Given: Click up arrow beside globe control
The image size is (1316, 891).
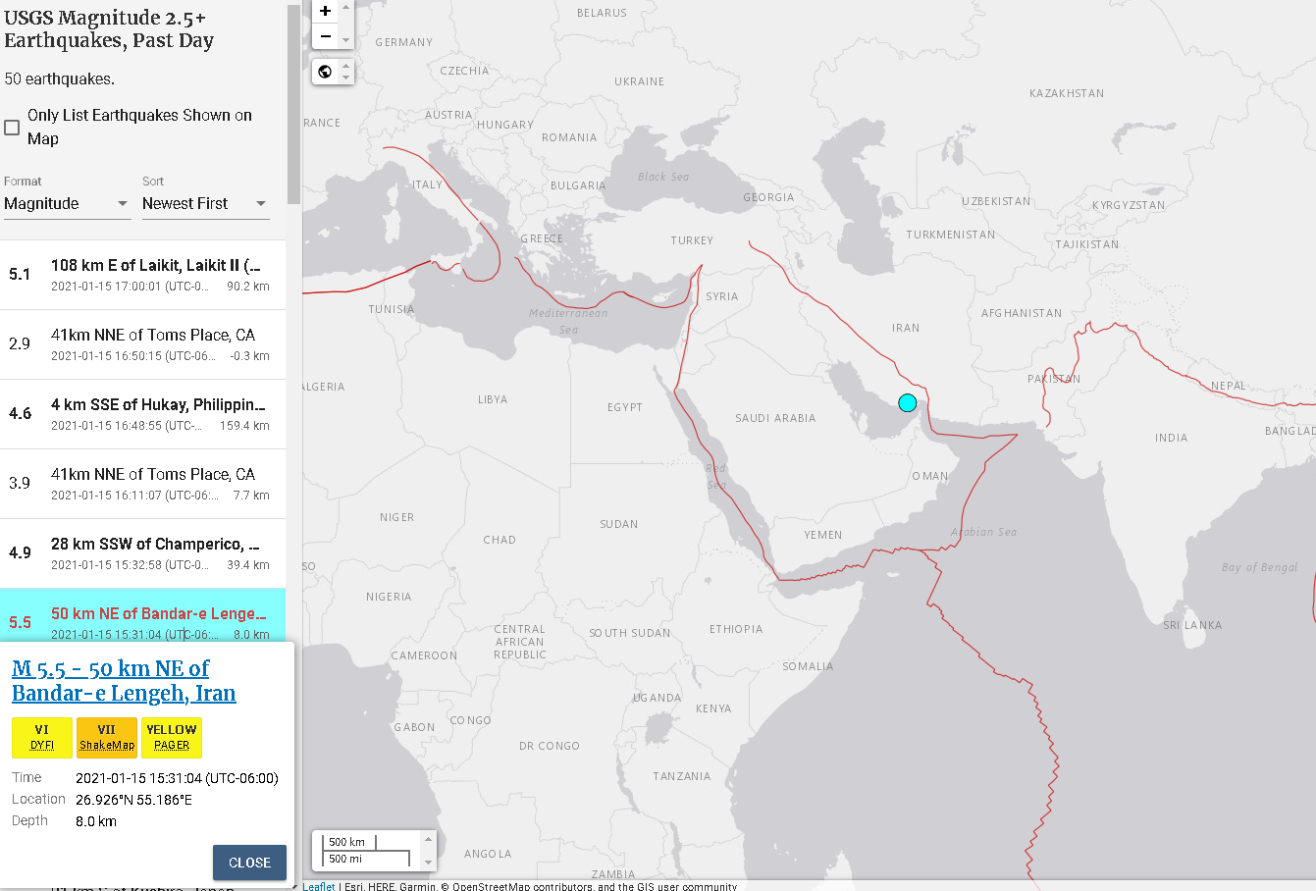Looking at the screenshot, I should point(345,65).
